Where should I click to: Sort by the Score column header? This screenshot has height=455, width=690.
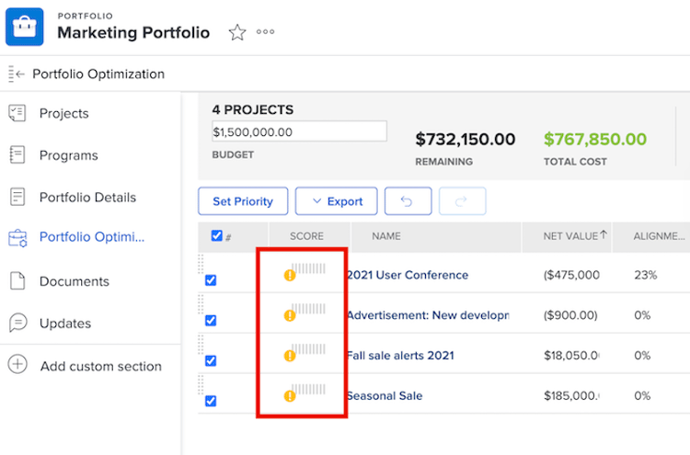(306, 236)
